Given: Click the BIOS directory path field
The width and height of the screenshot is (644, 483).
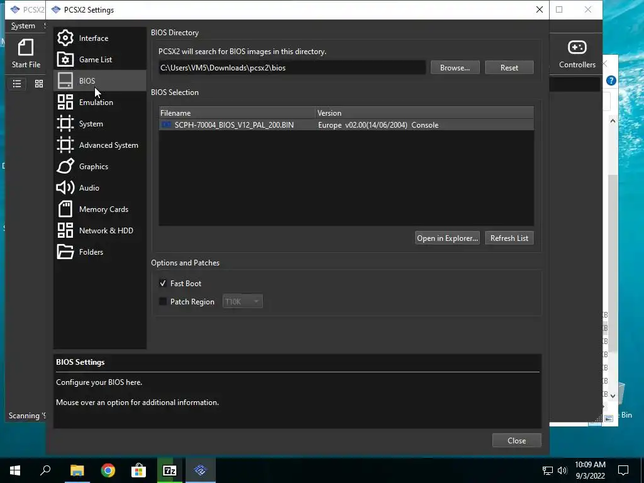Looking at the screenshot, I should (292, 68).
